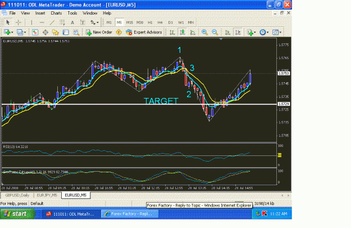The height and width of the screenshot is (228, 351).
Task: Click the TARGET text label on chart
Action: [161, 101]
